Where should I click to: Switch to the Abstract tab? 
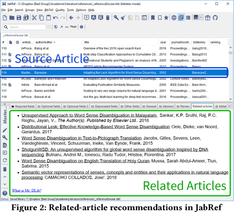coord(166,106)
